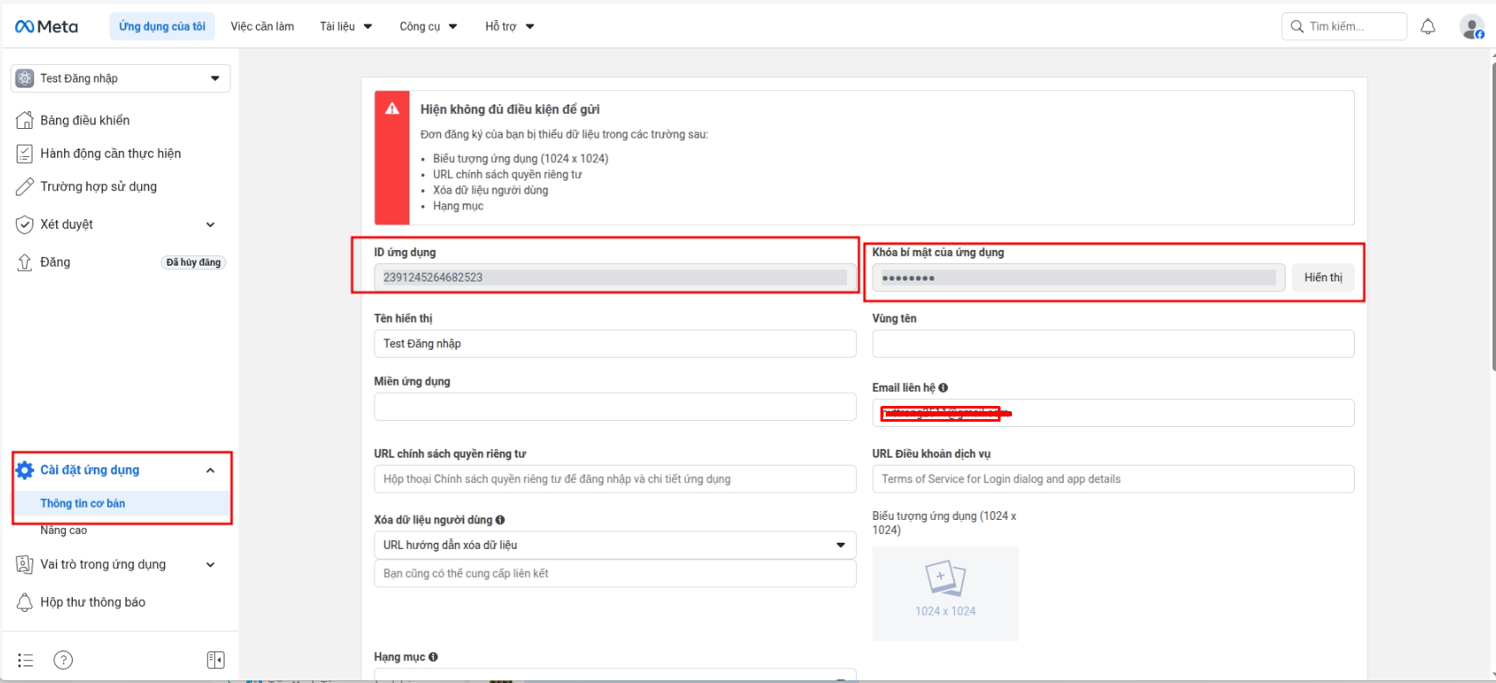Upload app icon via 1024 x 1024 placeholder
Viewport: 1496px width, 683px height.
click(944, 594)
